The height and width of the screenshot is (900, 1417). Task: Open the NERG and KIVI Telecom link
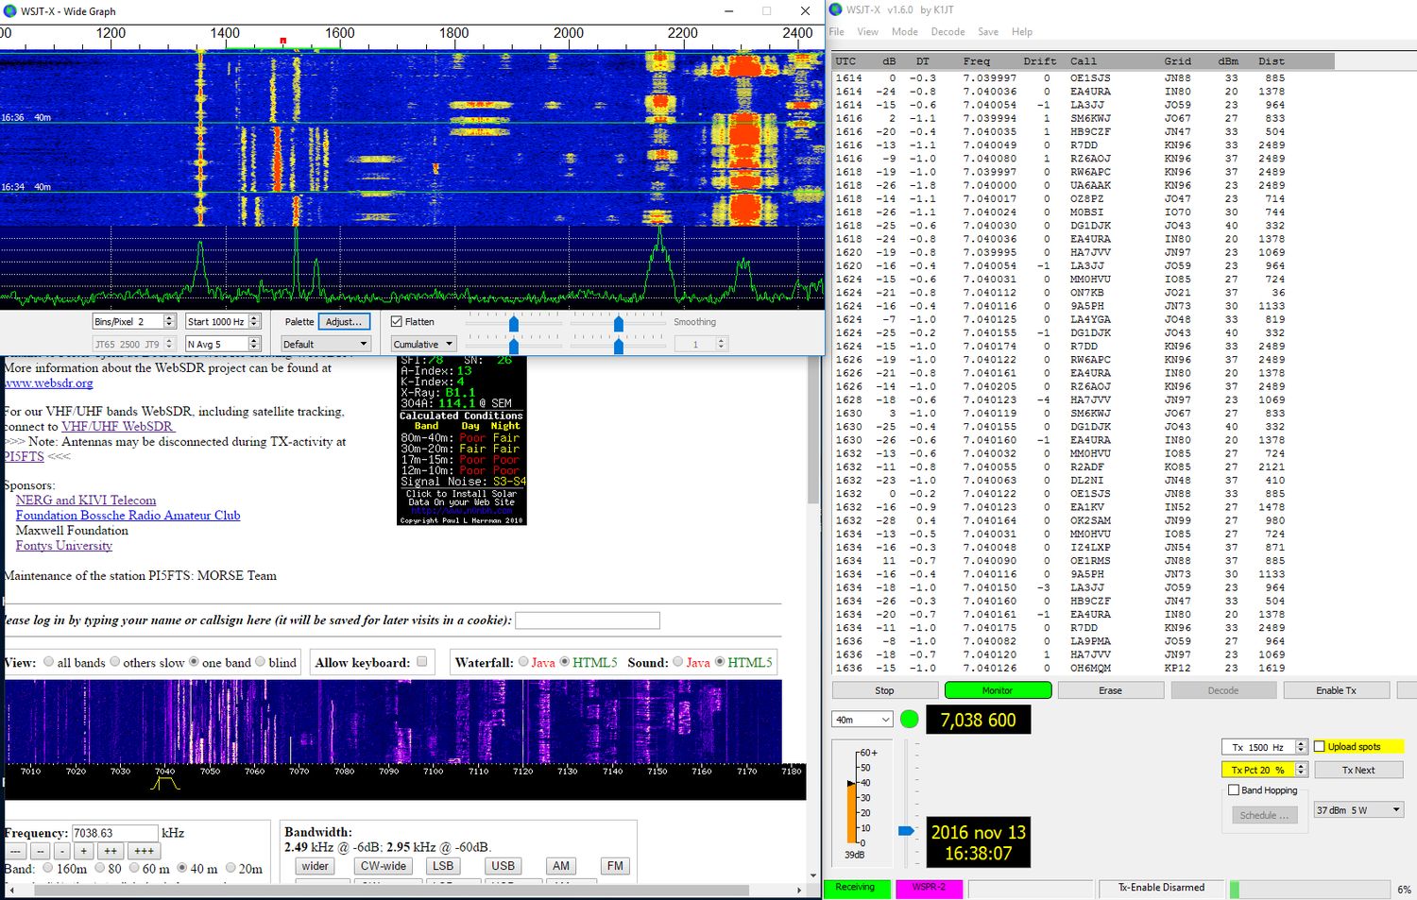click(86, 501)
